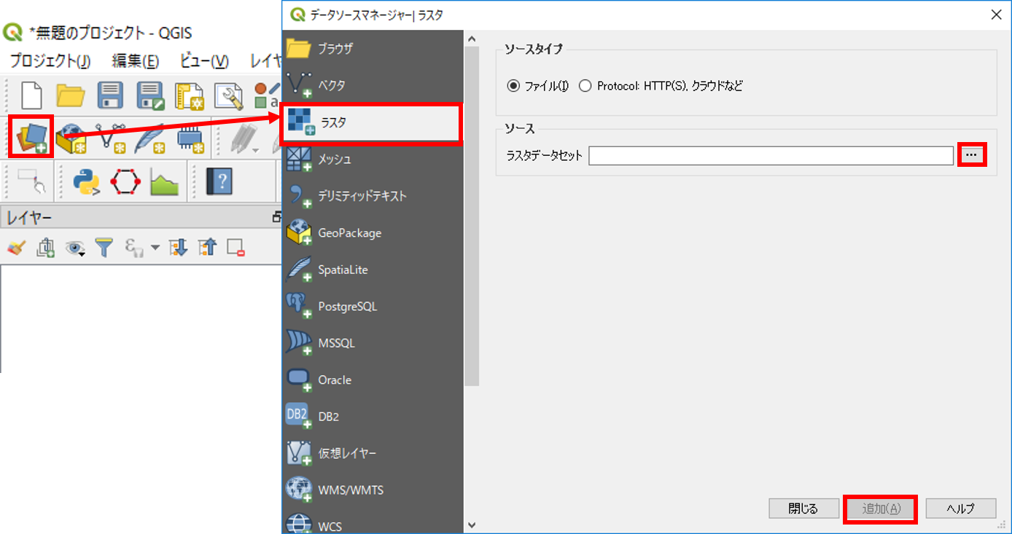Click Save As floppy with pencil icon
The width and height of the screenshot is (1012, 534).
click(x=151, y=95)
